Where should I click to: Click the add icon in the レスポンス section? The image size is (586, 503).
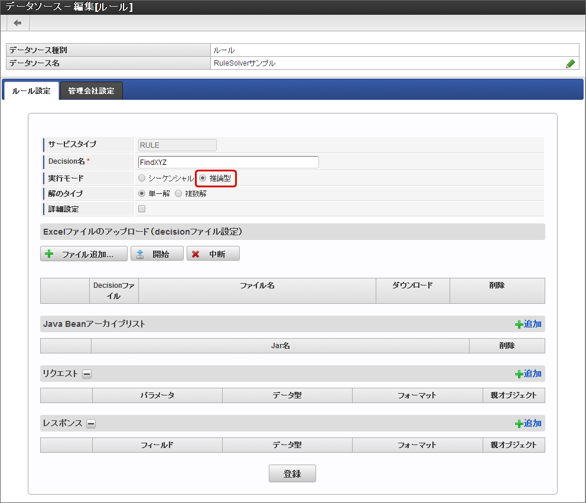click(x=528, y=423)
